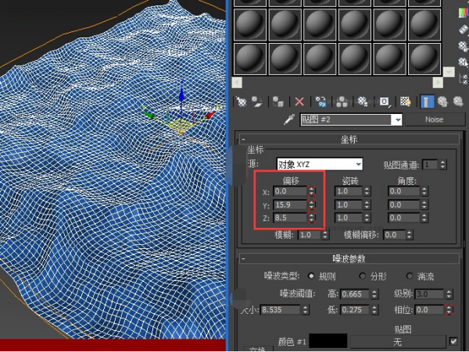Image resolution: width=469 pixels, height=352 pixels.
Task: Click the 瓷砖 X tiling field
Action: click(349, 191)
